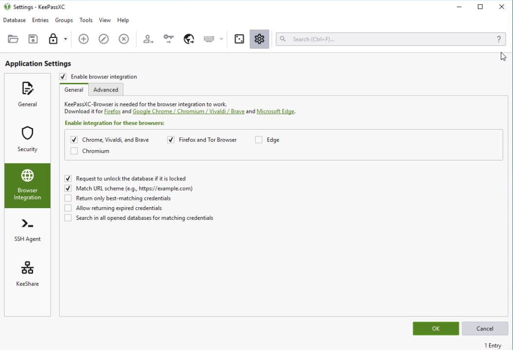This screenshot has height=350, width=513.
Task: Select the General tab in browser settings
Action: tap(74, 90)
